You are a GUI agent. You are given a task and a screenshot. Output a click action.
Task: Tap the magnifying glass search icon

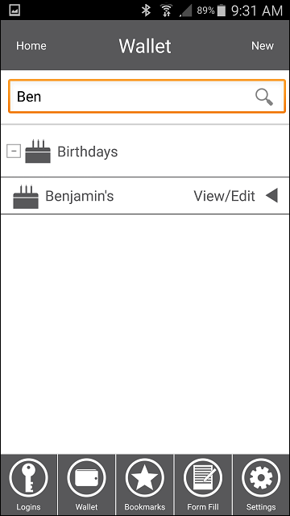coord(264,98)
